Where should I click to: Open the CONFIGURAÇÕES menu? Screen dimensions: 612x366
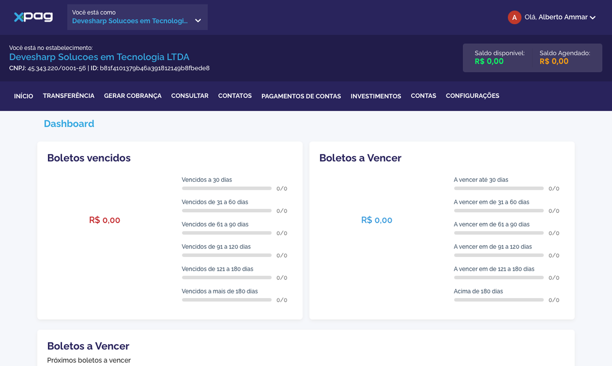(x=472, y=96)
